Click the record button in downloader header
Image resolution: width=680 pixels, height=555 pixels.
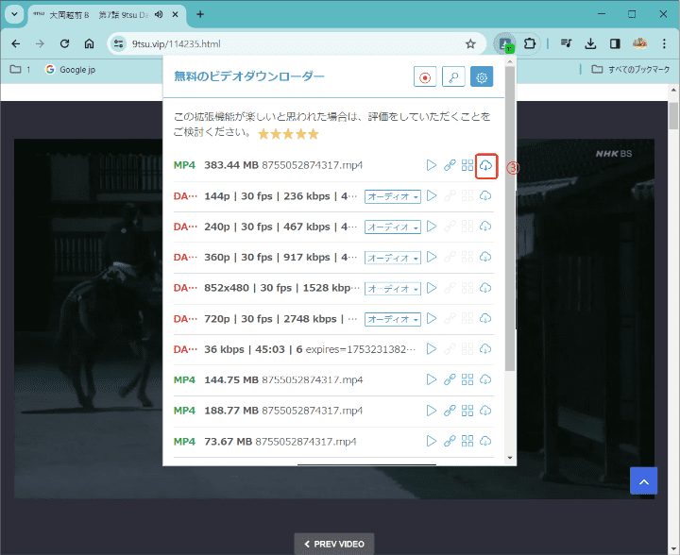425,78
